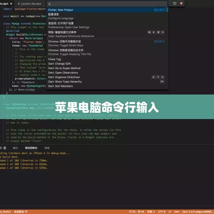
Task: Click the '@override' annotation line
Action: 13,31
